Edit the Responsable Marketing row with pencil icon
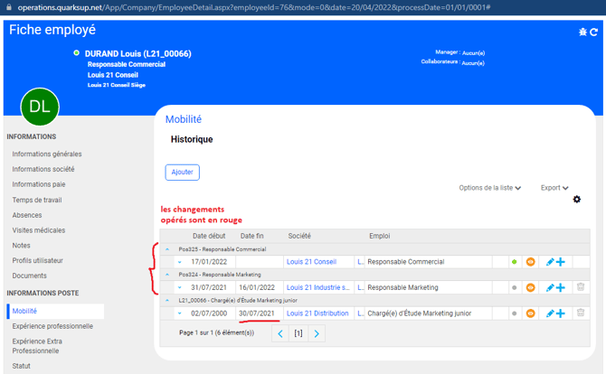The height and width of the screenshot is (374, 606). 550,287
